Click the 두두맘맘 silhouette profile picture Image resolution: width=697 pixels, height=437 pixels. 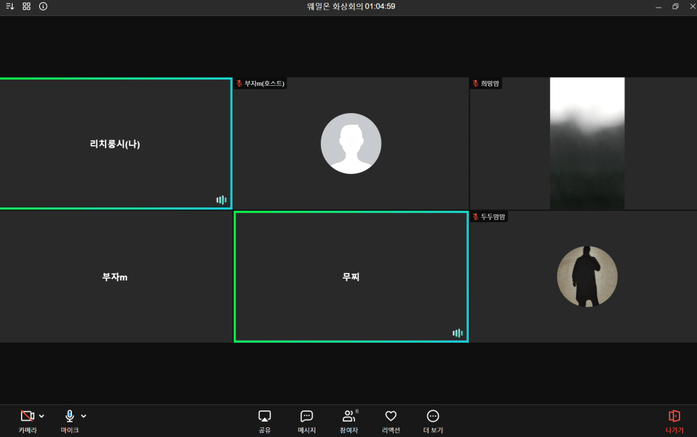tap(587, 276)
